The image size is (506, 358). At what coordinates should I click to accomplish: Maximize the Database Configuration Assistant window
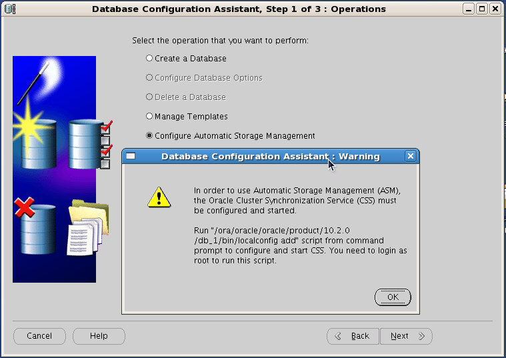point(482,9)
